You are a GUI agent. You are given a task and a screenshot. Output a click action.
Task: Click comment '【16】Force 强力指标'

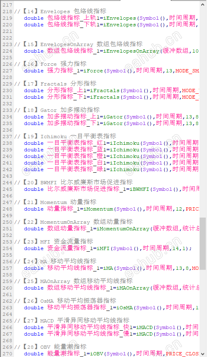coord(50,64)
